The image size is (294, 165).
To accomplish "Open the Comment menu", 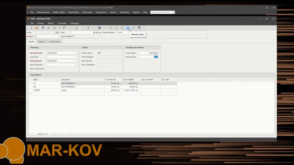I will tap(62, 23).
